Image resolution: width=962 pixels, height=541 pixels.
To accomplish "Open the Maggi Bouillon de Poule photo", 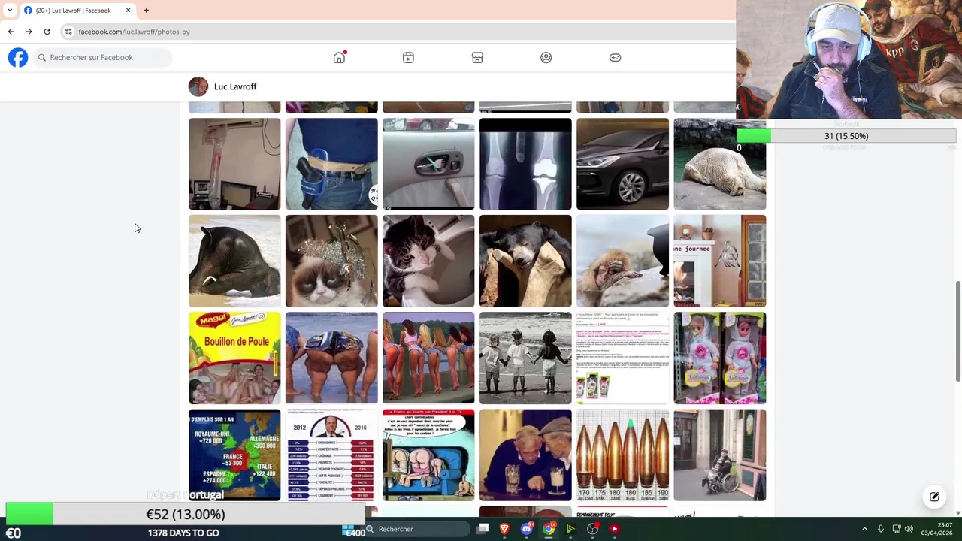I will [234, 358].
